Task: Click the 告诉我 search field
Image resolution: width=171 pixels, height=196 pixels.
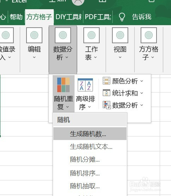Action: click(142, 17)
